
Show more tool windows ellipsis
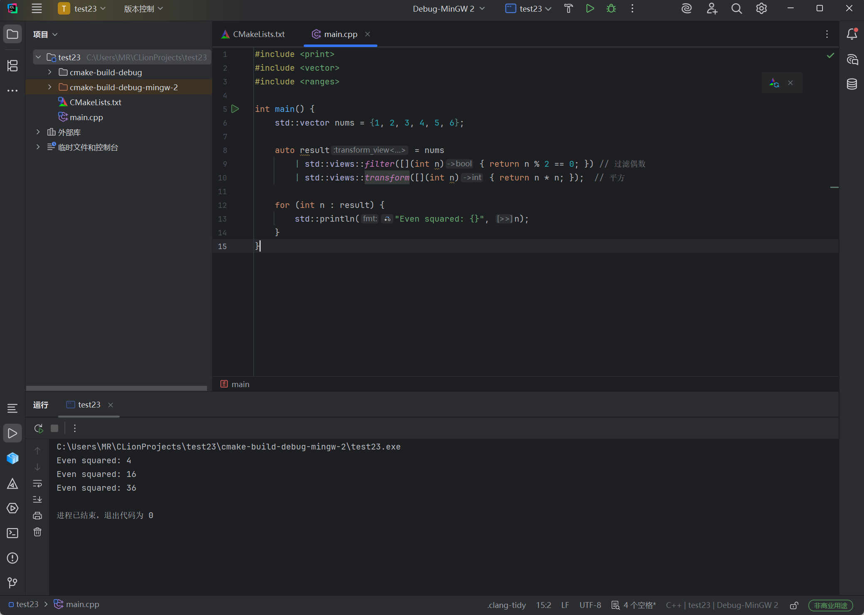pos(12,90)
